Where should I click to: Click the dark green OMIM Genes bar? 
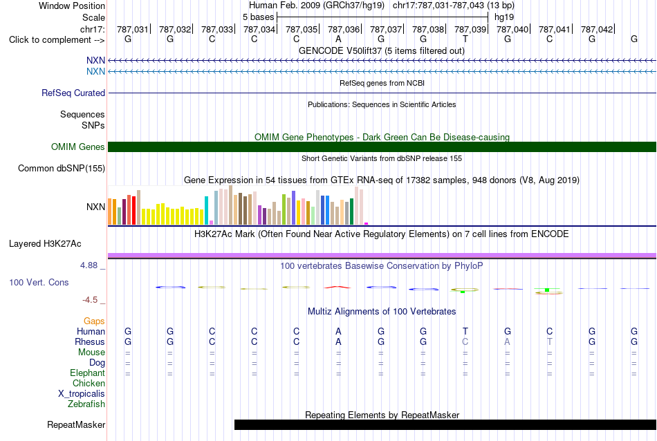tap(382, 147)
